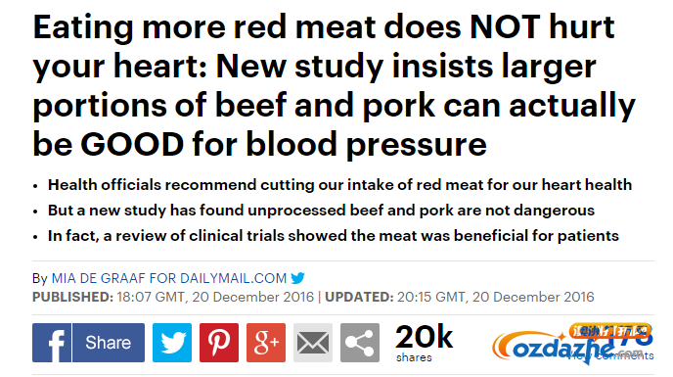Click the Facebook Share button label
This screenshot has width=673, height=377.
point(109,343)
